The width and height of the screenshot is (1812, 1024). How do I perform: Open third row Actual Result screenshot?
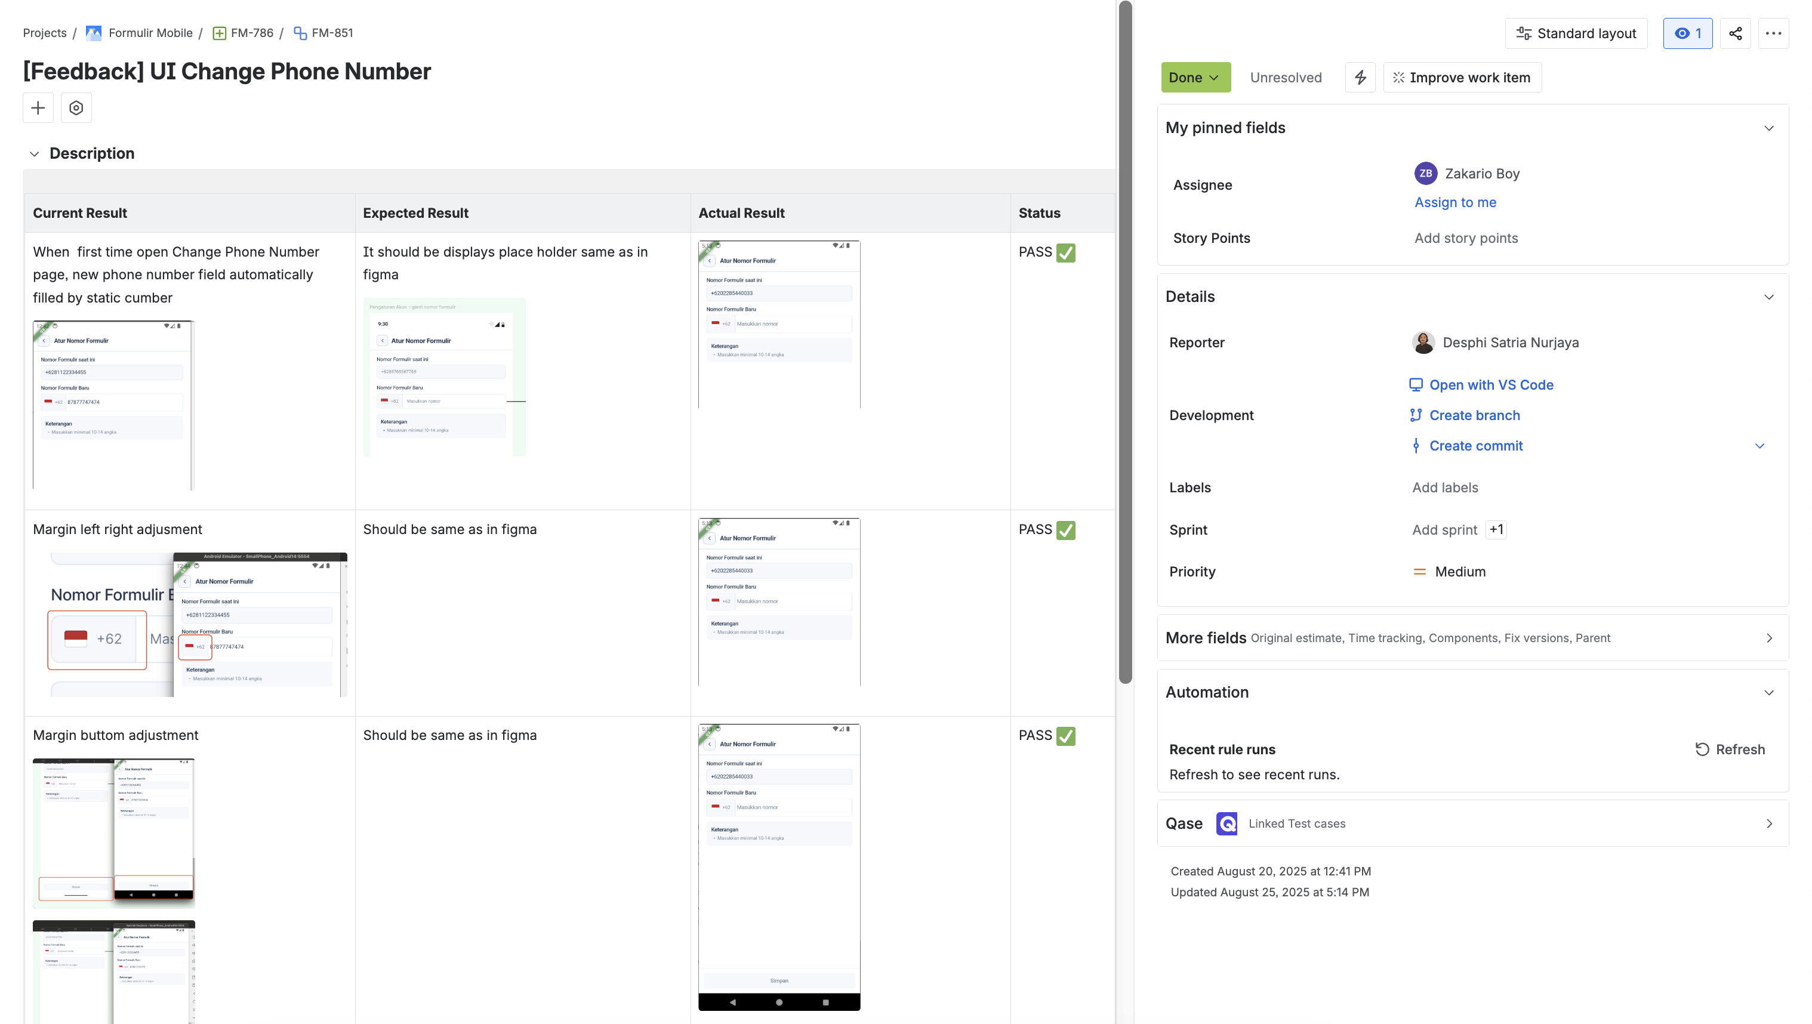[779, 867]
